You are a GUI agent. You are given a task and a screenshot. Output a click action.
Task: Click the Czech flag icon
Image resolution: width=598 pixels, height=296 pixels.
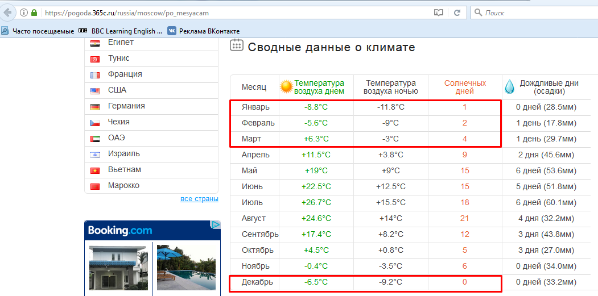click(94, 123)
